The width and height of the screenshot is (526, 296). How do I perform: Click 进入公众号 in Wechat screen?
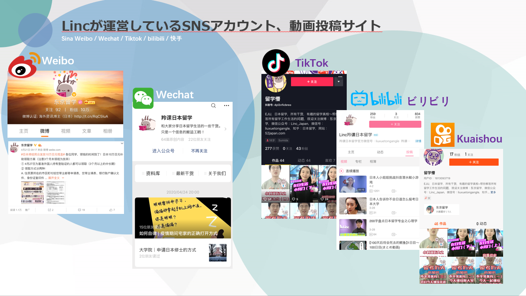tap(163, 151)
